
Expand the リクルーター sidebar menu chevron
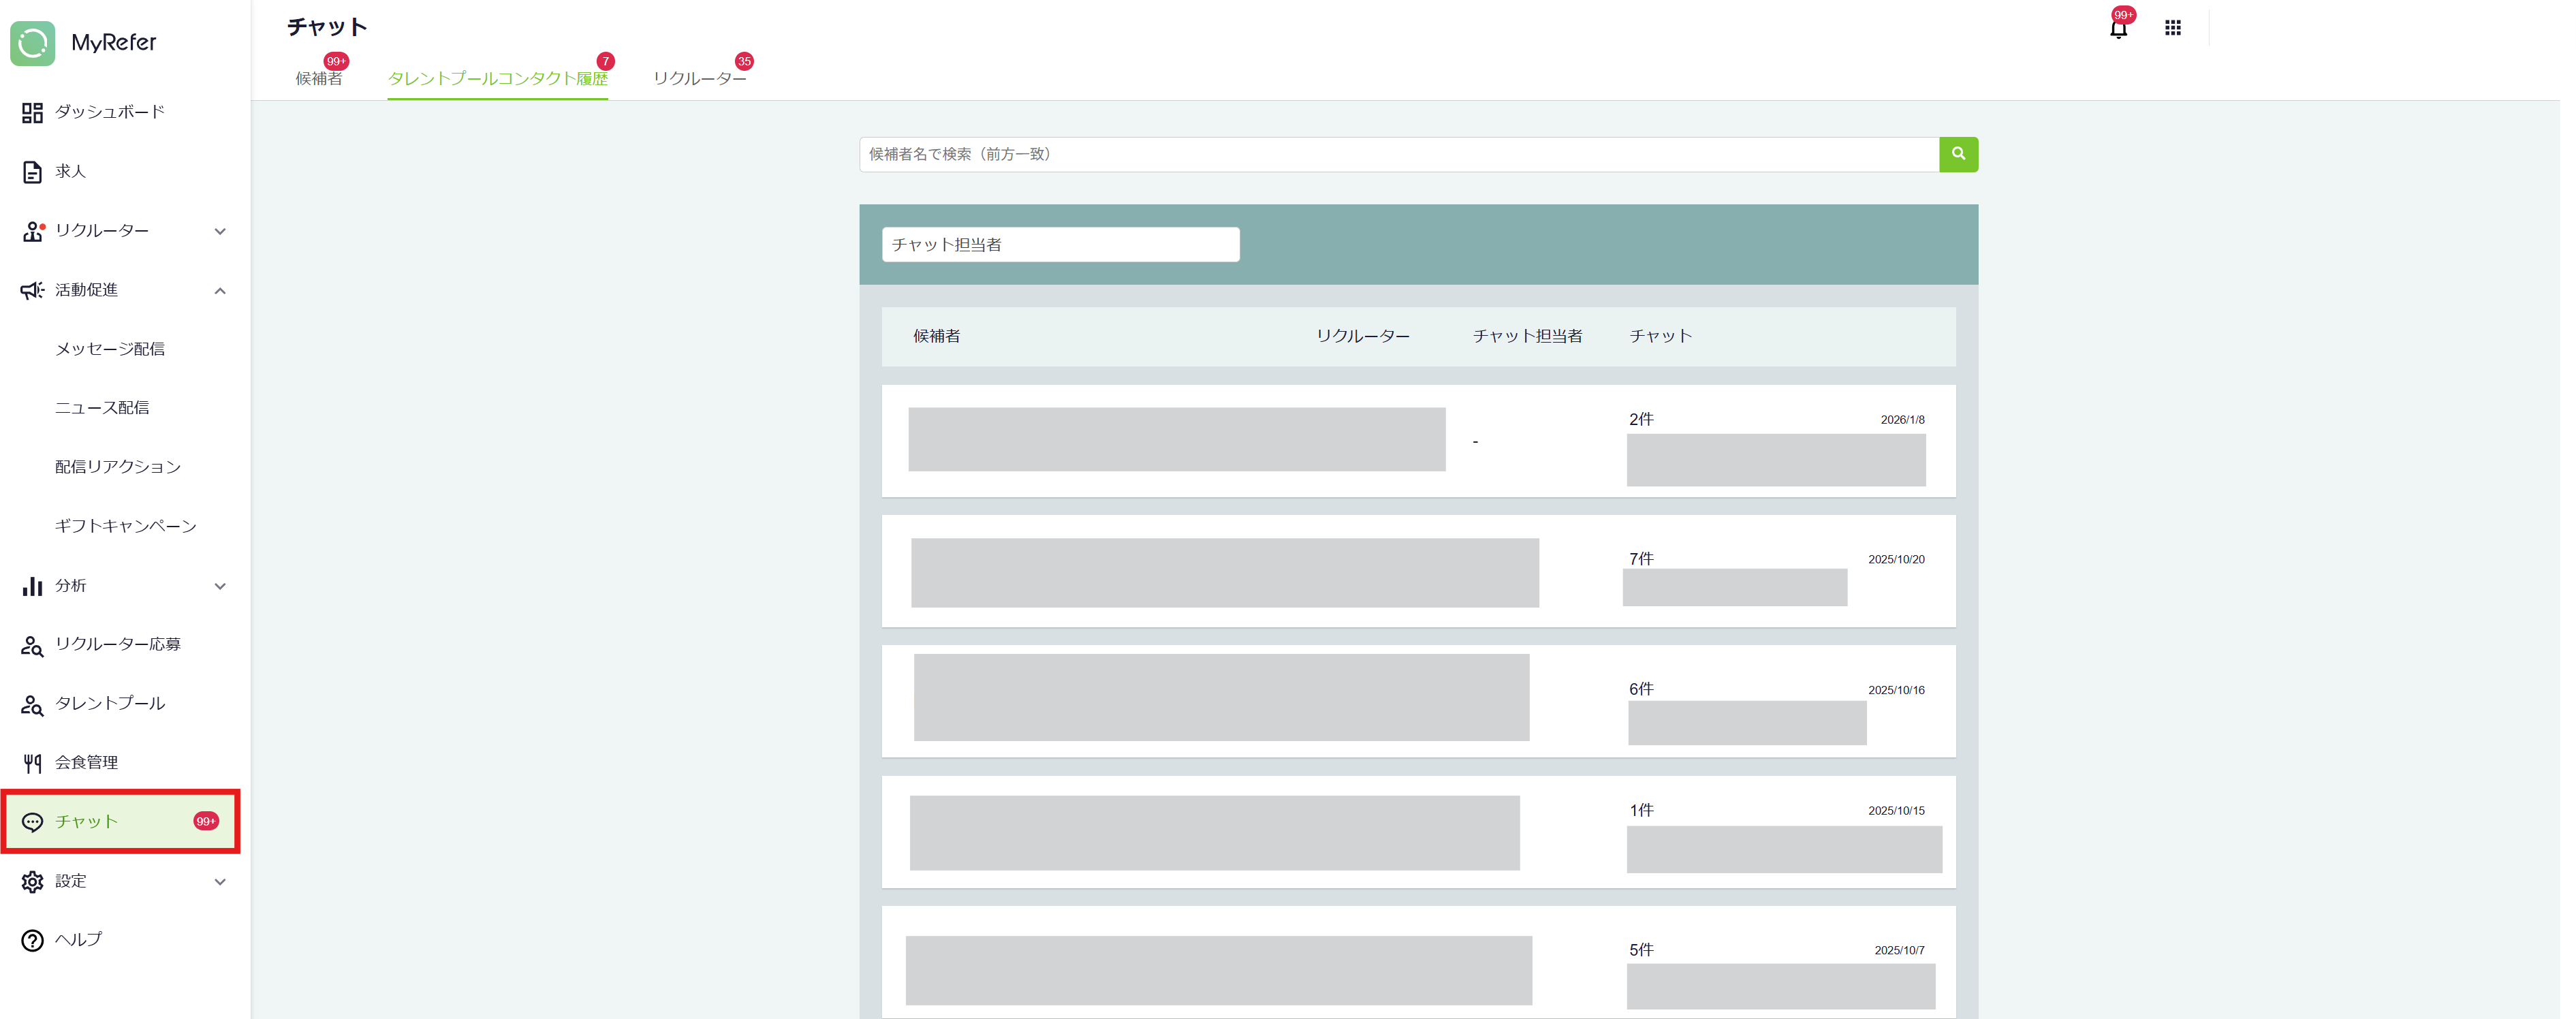point(220,231)
